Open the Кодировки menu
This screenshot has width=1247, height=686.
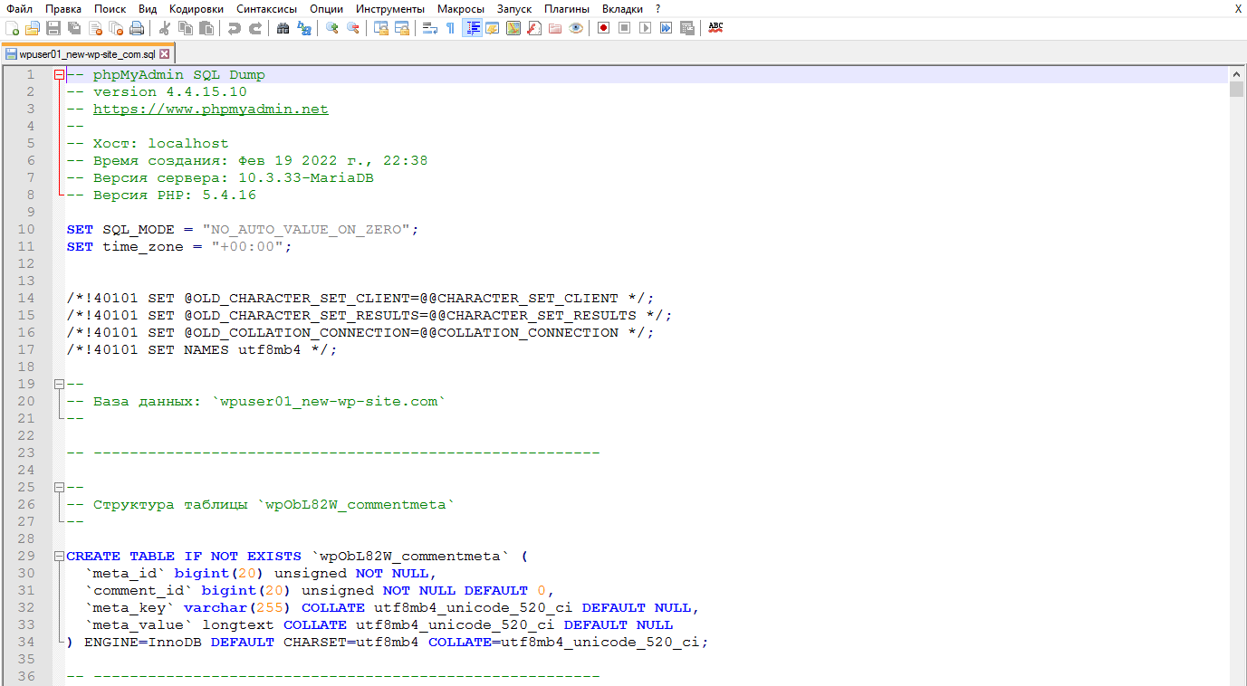pyautogui.click(x=197, y=8)
